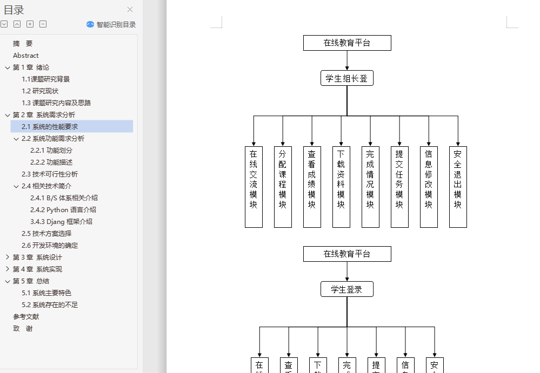The width and height of the screenshot is (540, 373).
Task: Click the 下载资料模块 box in first diagram
Action: click(x=341, y=187)
